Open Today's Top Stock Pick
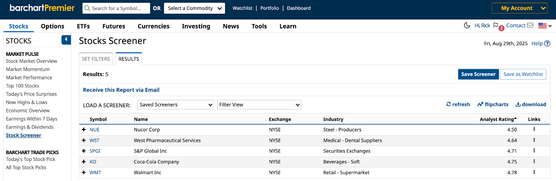The width and height of the screenshot is (556, 181). point(31,159)
